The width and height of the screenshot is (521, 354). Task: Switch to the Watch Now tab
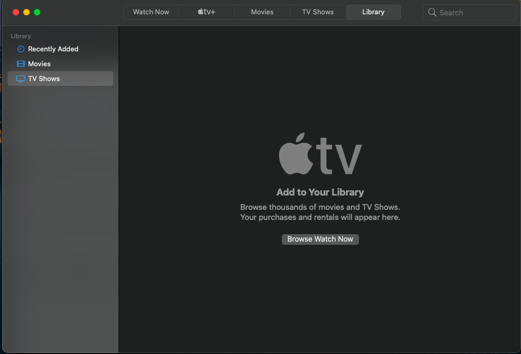click(151, 12)
